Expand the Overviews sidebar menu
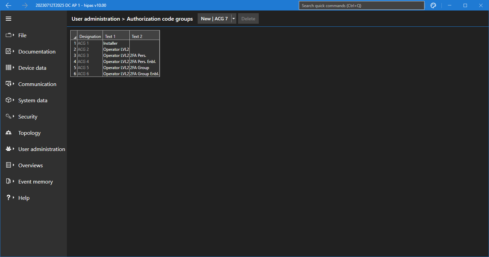489x257 pixels. pyautogui.click(x=30, y=165)
